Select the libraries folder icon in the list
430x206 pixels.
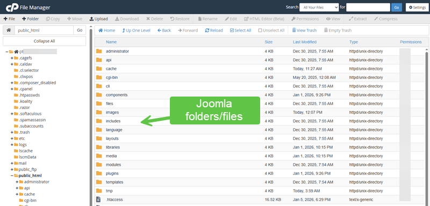tap(99, 147)
